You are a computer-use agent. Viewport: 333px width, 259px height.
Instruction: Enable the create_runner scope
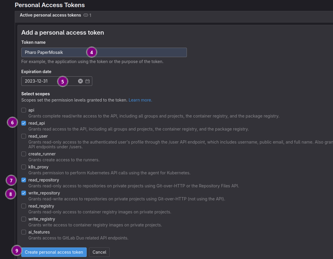[x=24, y=154]
